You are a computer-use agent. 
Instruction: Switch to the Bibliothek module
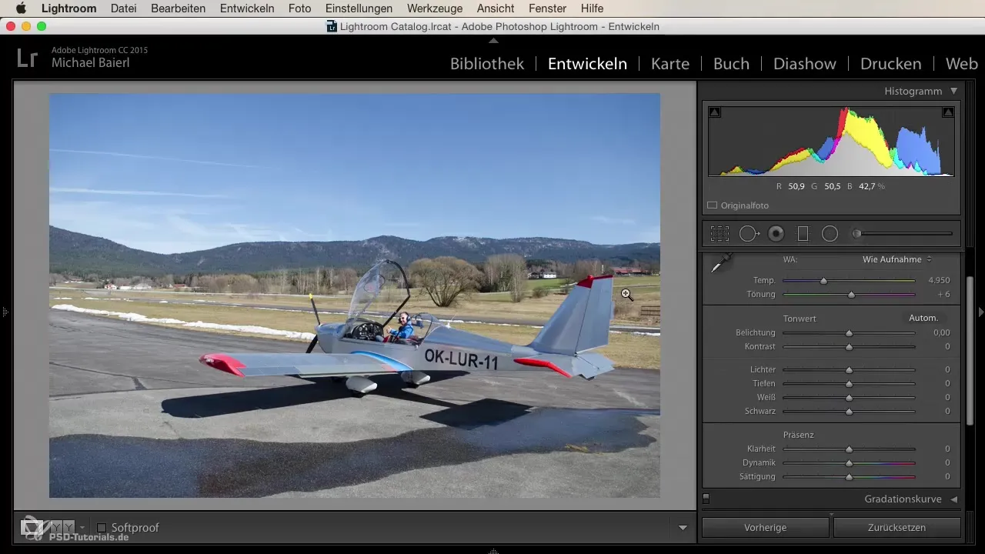pyautogui.click(x=487, y=64)
